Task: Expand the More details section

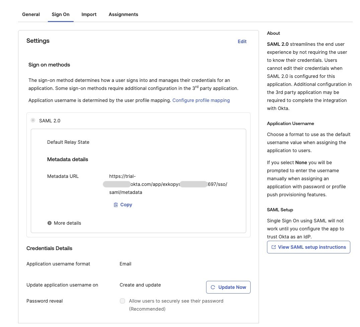Action: click(67, 223)
